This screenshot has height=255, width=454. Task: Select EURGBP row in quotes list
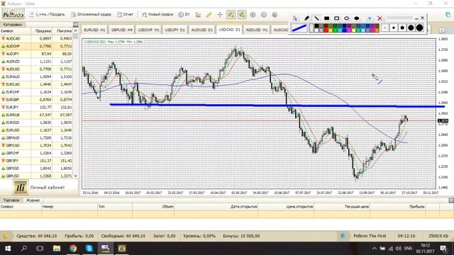click(36, 99)
